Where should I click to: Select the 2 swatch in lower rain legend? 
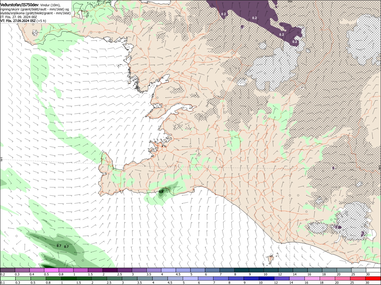pos(99,278)
